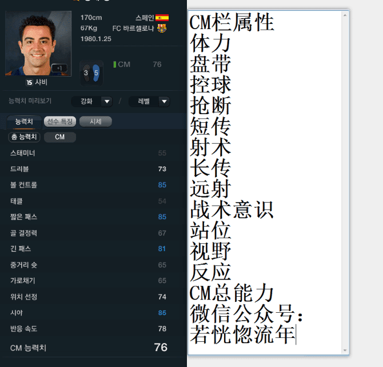
Task: Switch to the 선수 특징 tab
Action: click(x=60, y=122)
